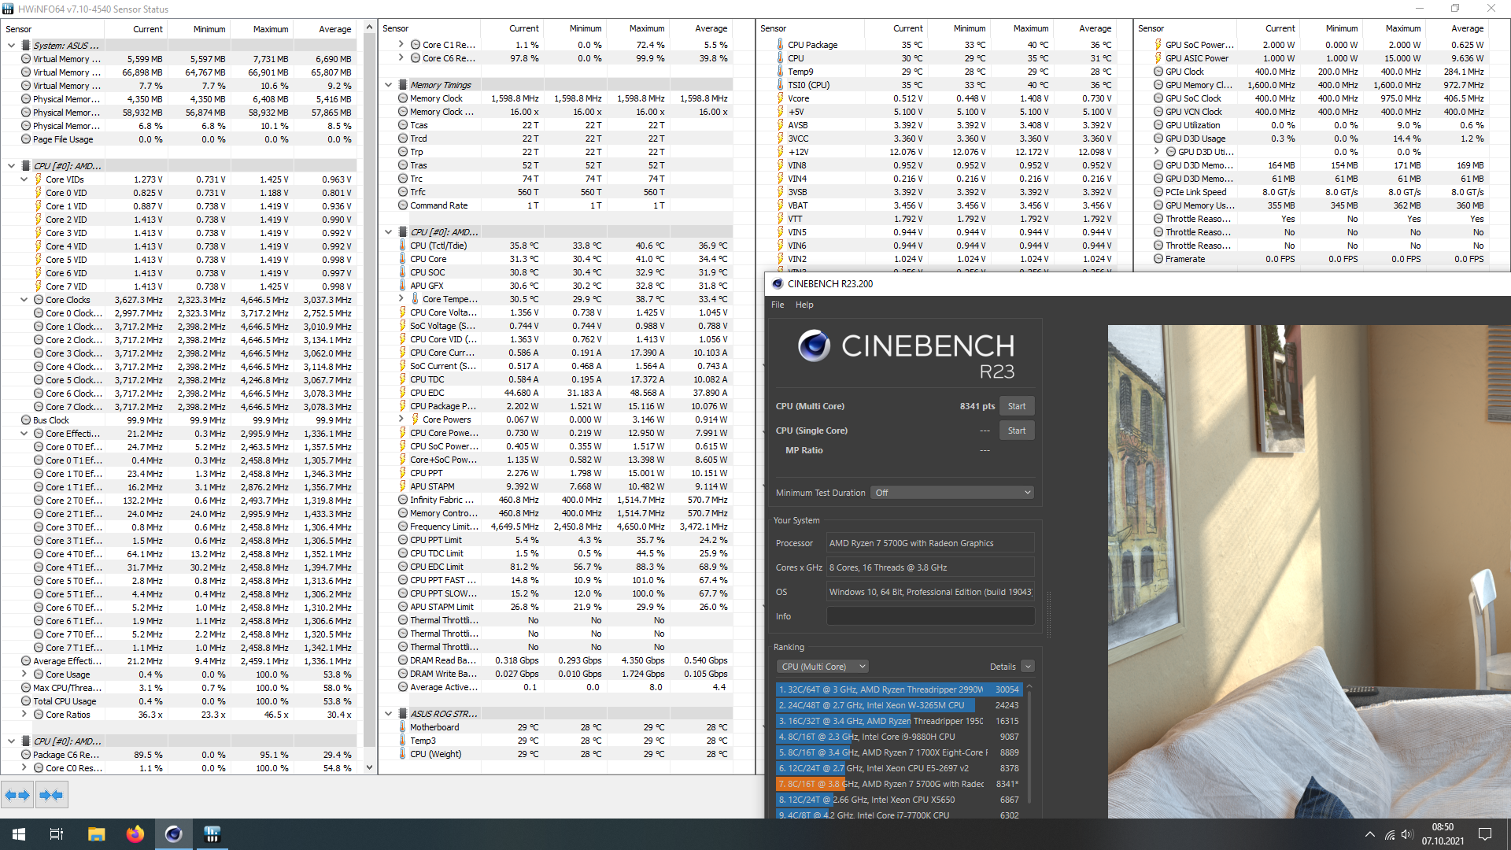Collapse the Core VIDs tree node

(24, 179)
